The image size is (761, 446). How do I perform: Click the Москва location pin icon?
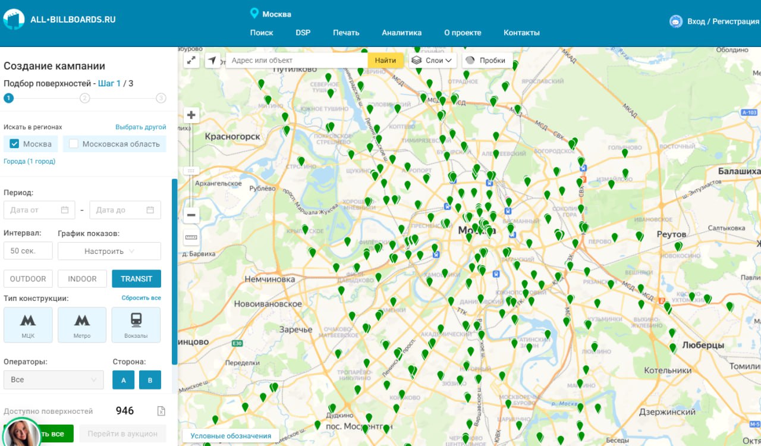[254, 13]
